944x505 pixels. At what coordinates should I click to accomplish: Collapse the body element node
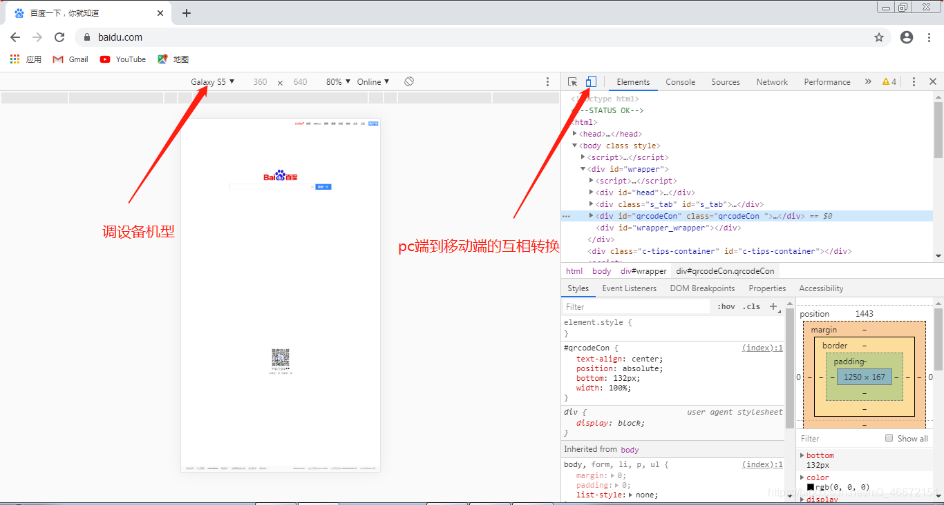[575, 146]
